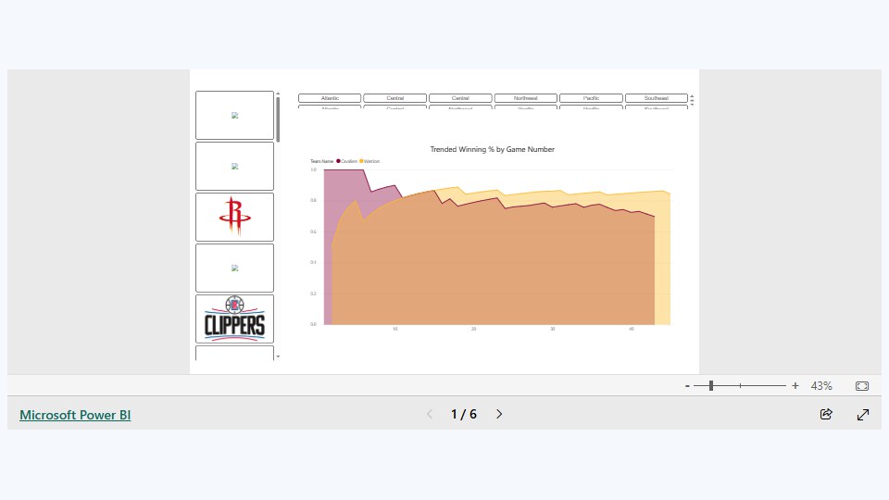Click the division slicer scroll-up arrow
The width and height of the screenshot is (889, 500).
pyautogui.click(x=692, y=96)
